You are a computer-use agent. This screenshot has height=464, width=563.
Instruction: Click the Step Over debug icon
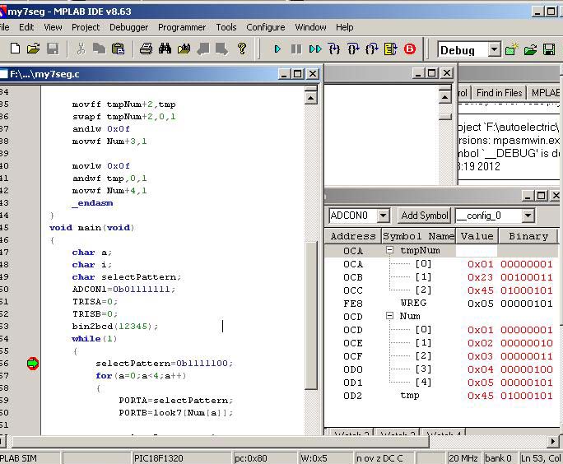pyautogui.click(x=353, y=49)
